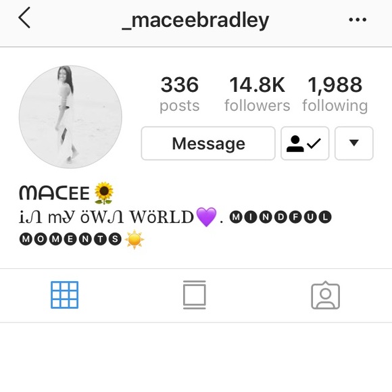Viewport: 392px width, 392px height.
Task: Open the three-dot options menu
Action: tap(358, 20)
